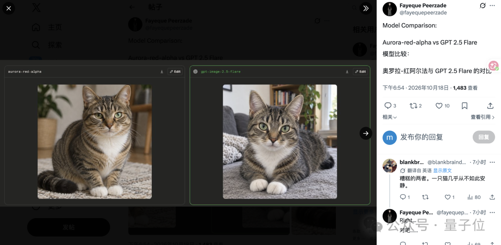This screenshot has height=245, width=501.
Task: Click Edit on aurora-red-alpha panel
Action: [x=175, y=71]
